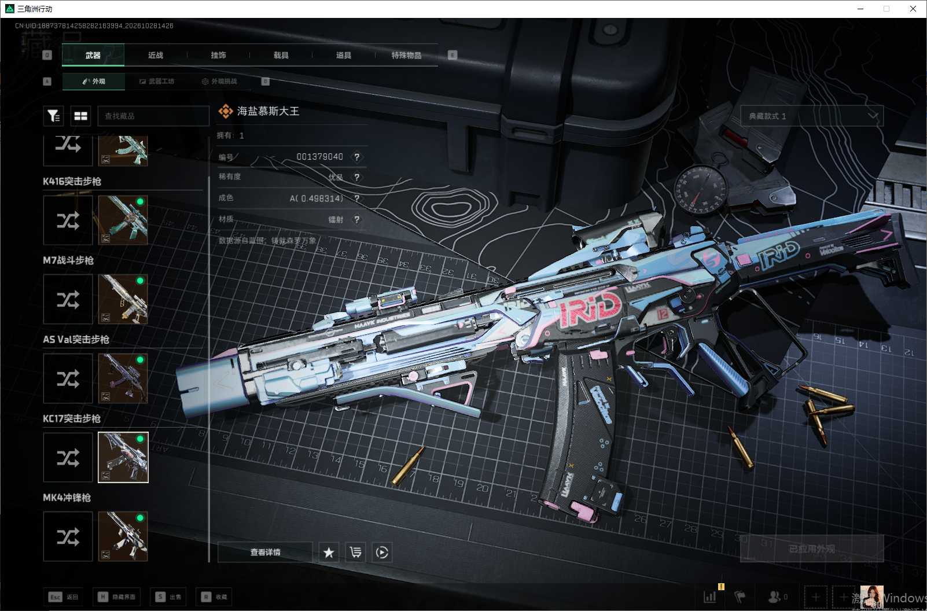
Task: Open the stats bar chart icon
Action: coord(710,597)
